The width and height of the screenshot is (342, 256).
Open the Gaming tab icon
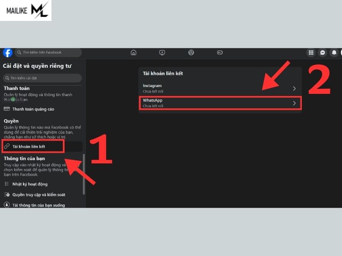220,52
